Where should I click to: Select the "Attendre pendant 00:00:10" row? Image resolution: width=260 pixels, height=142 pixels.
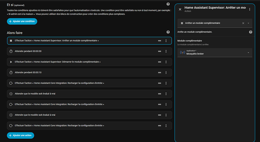click(89, 73)
